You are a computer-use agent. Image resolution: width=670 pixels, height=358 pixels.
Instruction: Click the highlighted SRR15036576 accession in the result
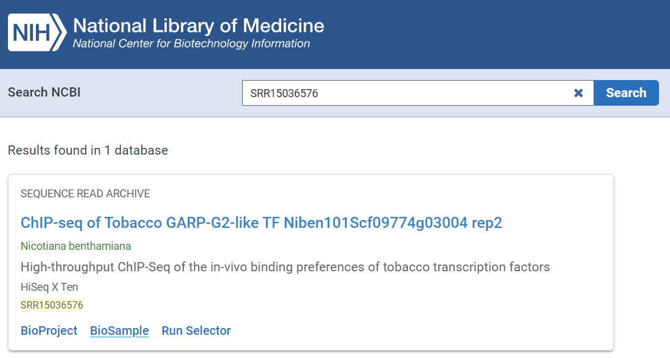click(52, 305)
